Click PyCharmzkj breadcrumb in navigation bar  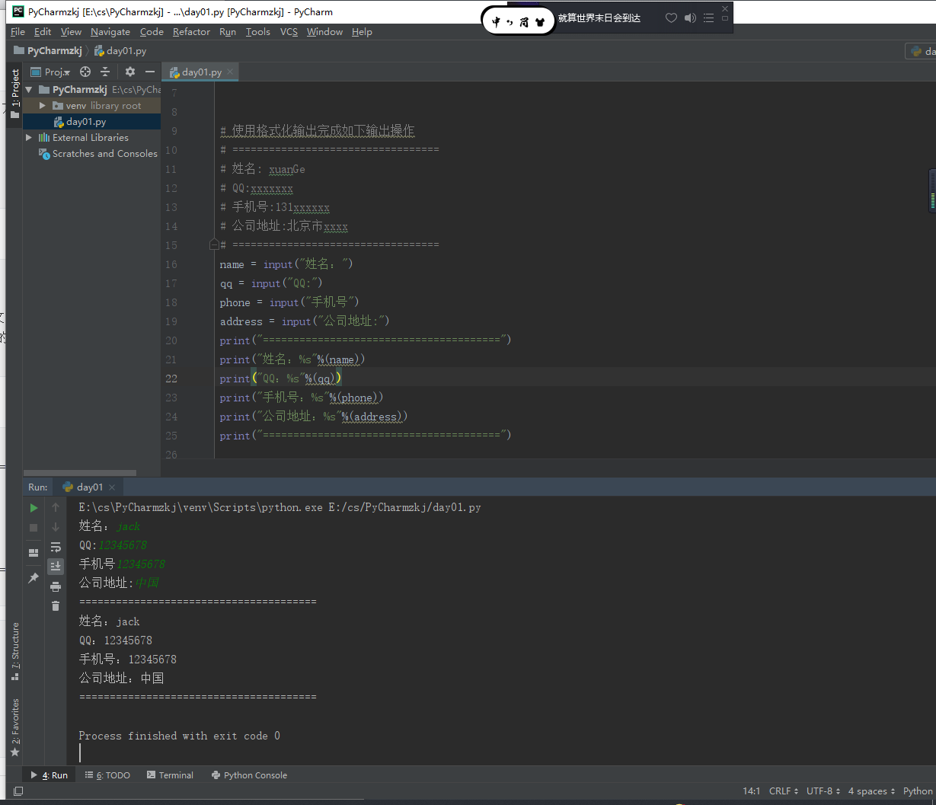click(x=48, y=51)
